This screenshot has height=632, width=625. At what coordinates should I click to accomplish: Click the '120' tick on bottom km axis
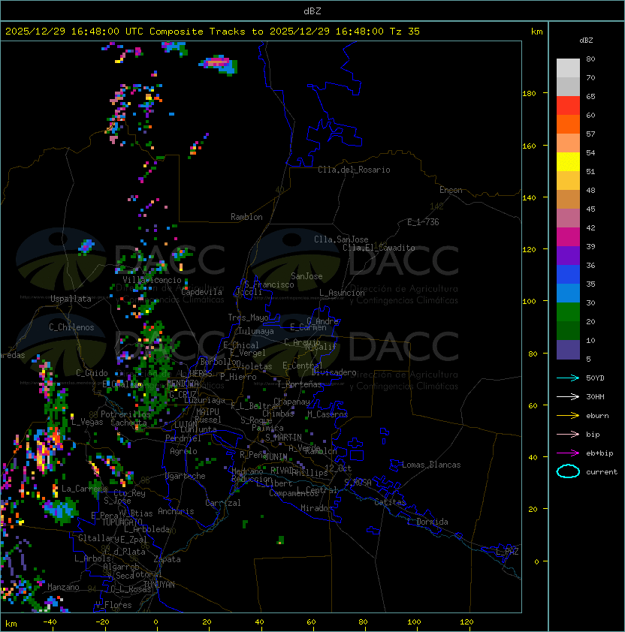pyautogui.click(x=466, y=622)
